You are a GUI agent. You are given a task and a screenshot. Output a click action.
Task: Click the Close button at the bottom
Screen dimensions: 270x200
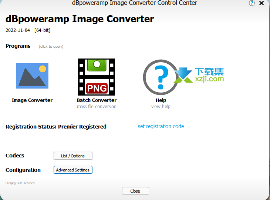pos(135,191)
